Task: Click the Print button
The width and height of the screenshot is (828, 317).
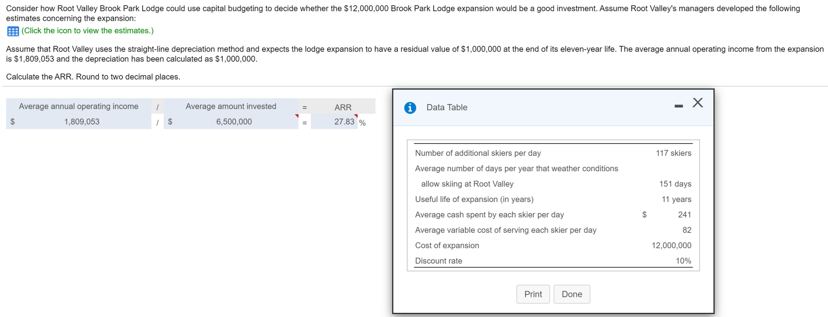Action: tap(533, 294)
